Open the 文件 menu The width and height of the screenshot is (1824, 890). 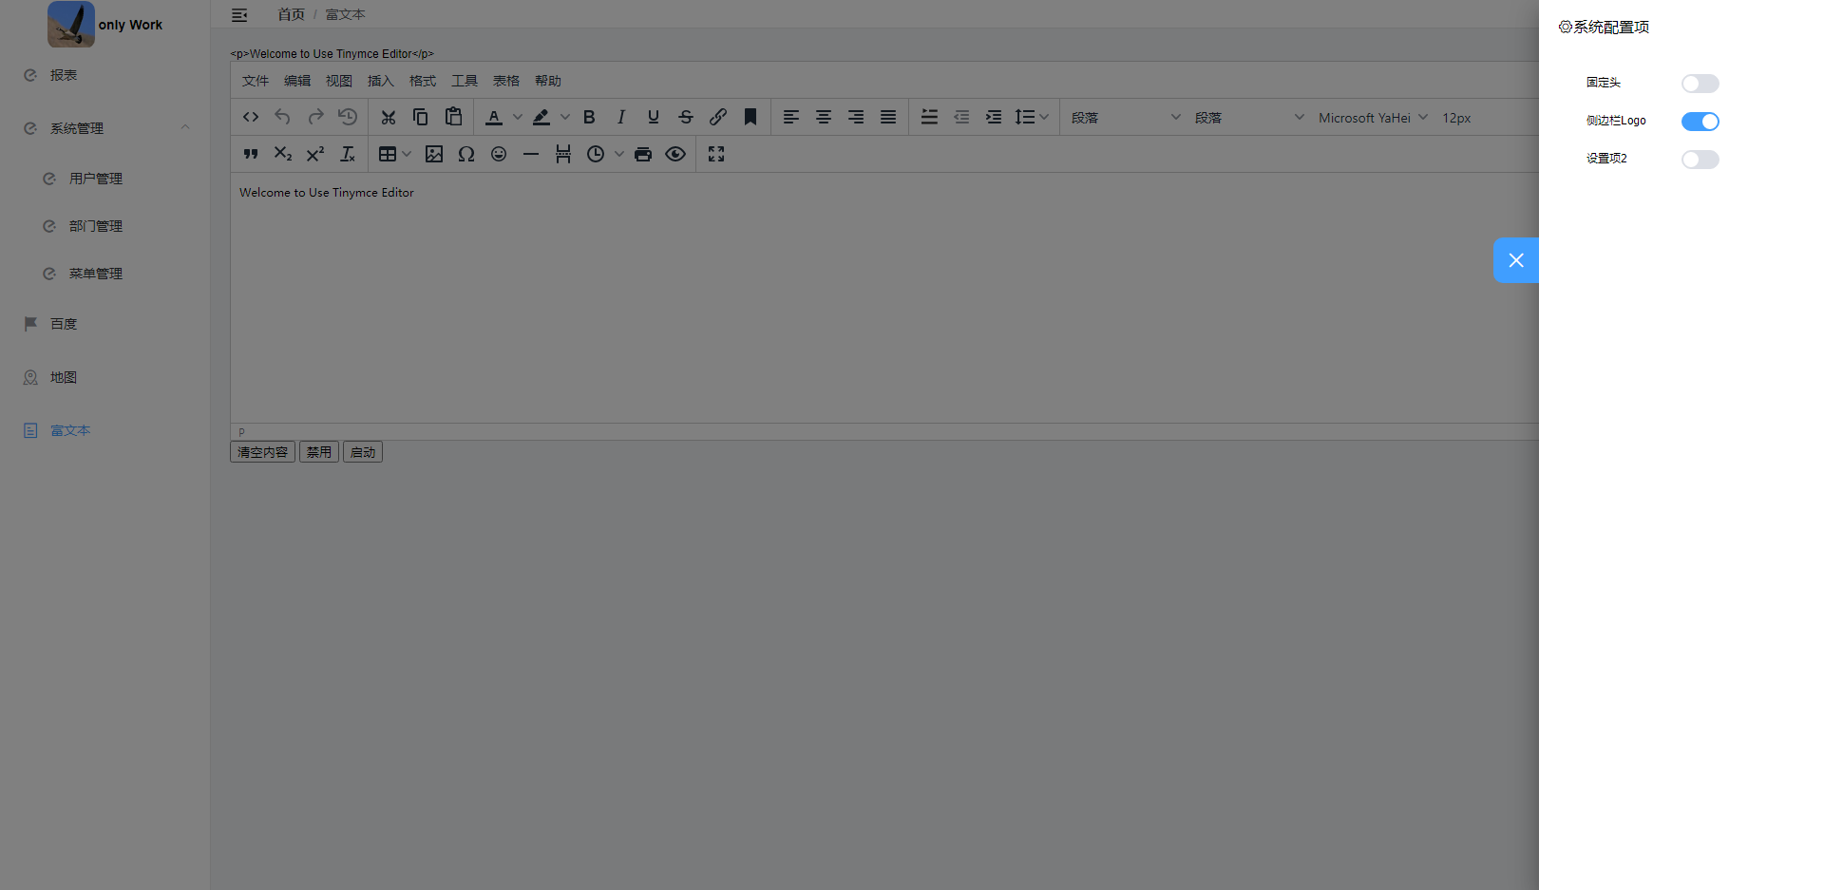[256, 81]
